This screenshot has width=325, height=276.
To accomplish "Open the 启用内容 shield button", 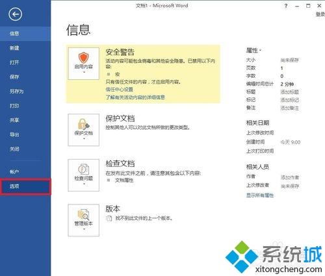I will (x=83, y=64).
